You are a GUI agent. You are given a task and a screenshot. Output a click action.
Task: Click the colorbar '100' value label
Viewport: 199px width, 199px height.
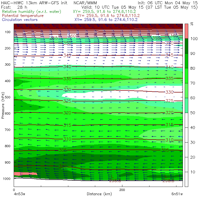(x=194, y=38)
